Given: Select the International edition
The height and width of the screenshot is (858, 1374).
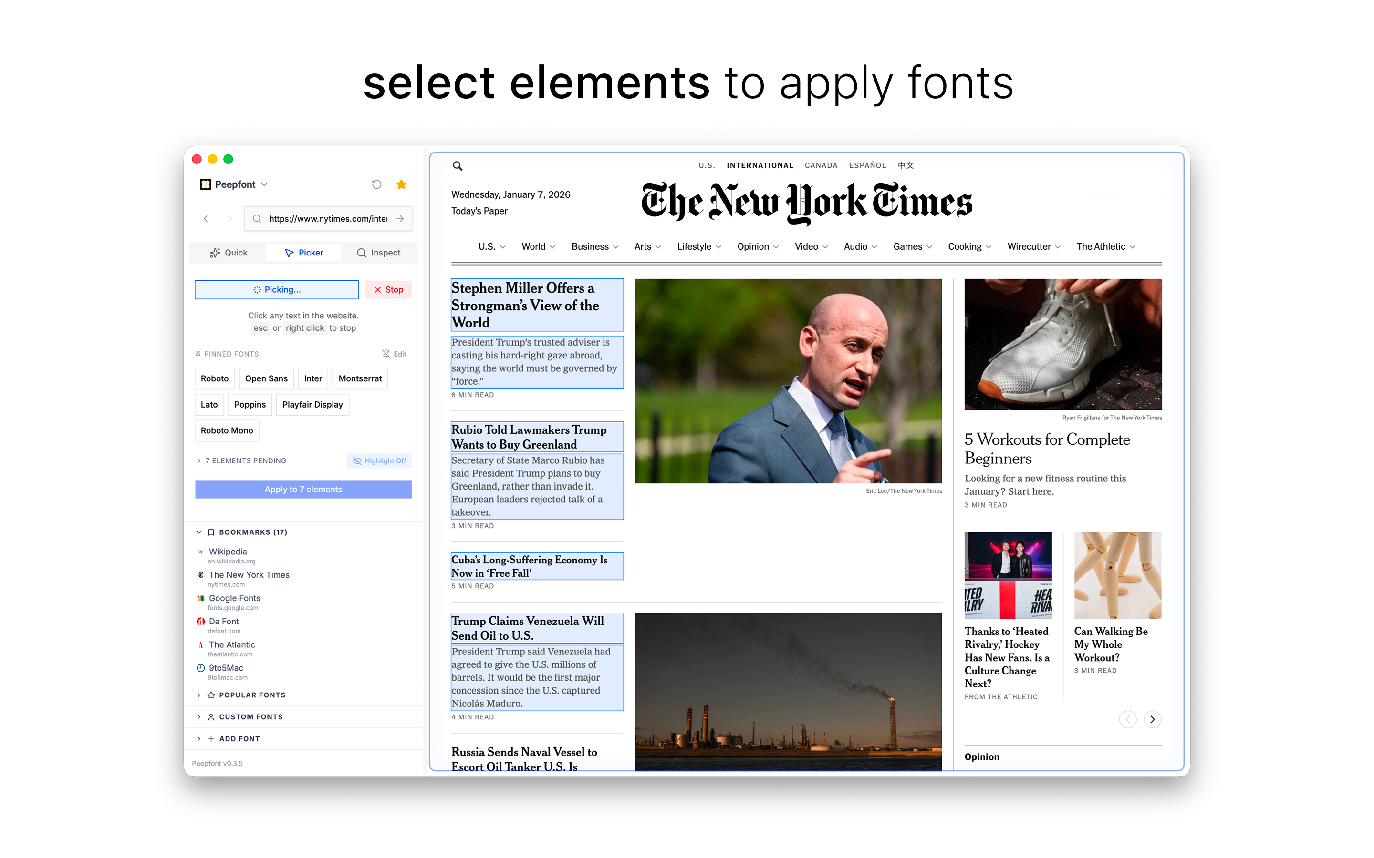Looking at the screenshot, I should tap(760, 166).
